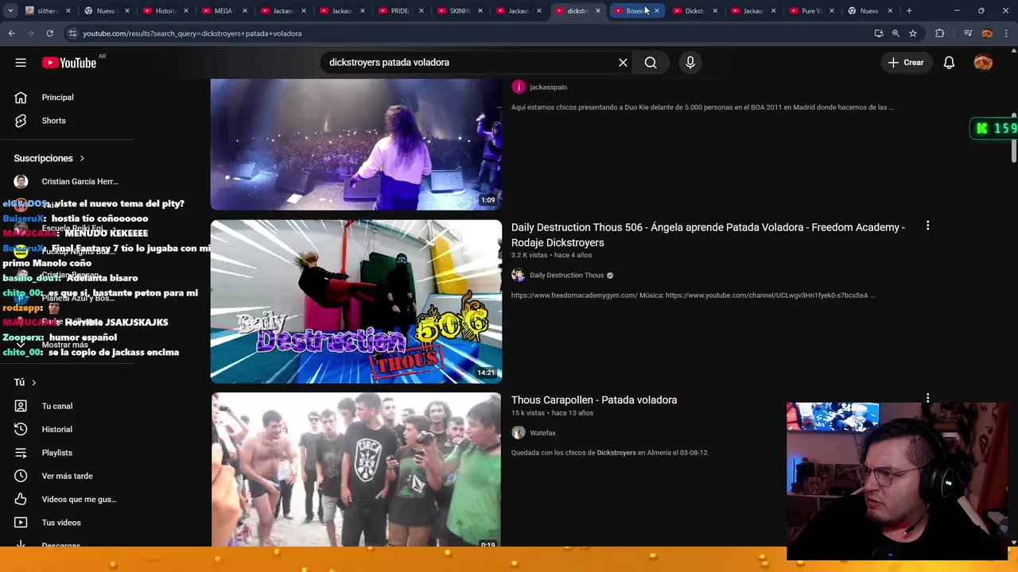Open the Chrome profile avatar in the toolbar
Image resolution: width=1018 pixels, height=572 pixels.
[987, 33]
